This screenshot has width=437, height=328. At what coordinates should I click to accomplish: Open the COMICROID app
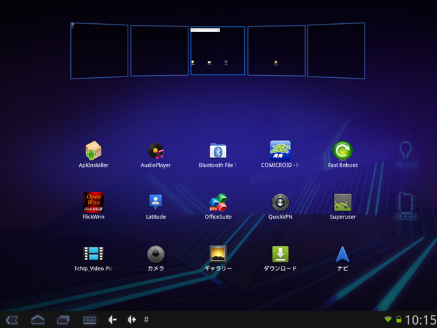coord(280,154)
